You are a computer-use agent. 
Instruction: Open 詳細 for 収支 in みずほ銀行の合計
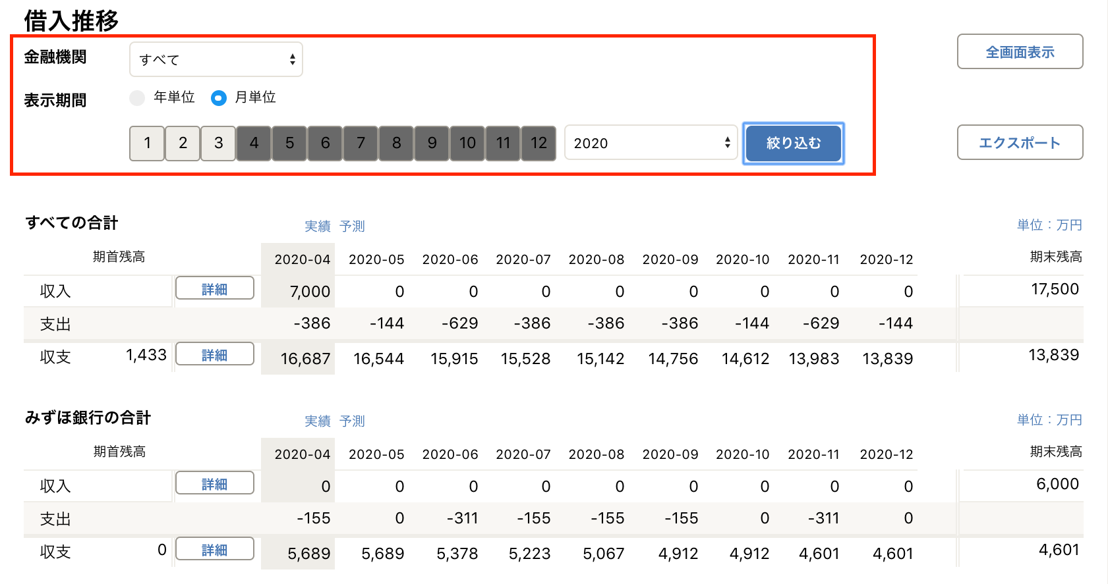point(215,549)
